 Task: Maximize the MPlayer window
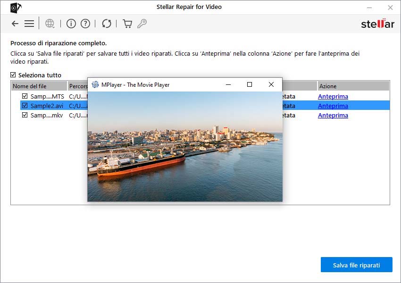click(250, 84)
